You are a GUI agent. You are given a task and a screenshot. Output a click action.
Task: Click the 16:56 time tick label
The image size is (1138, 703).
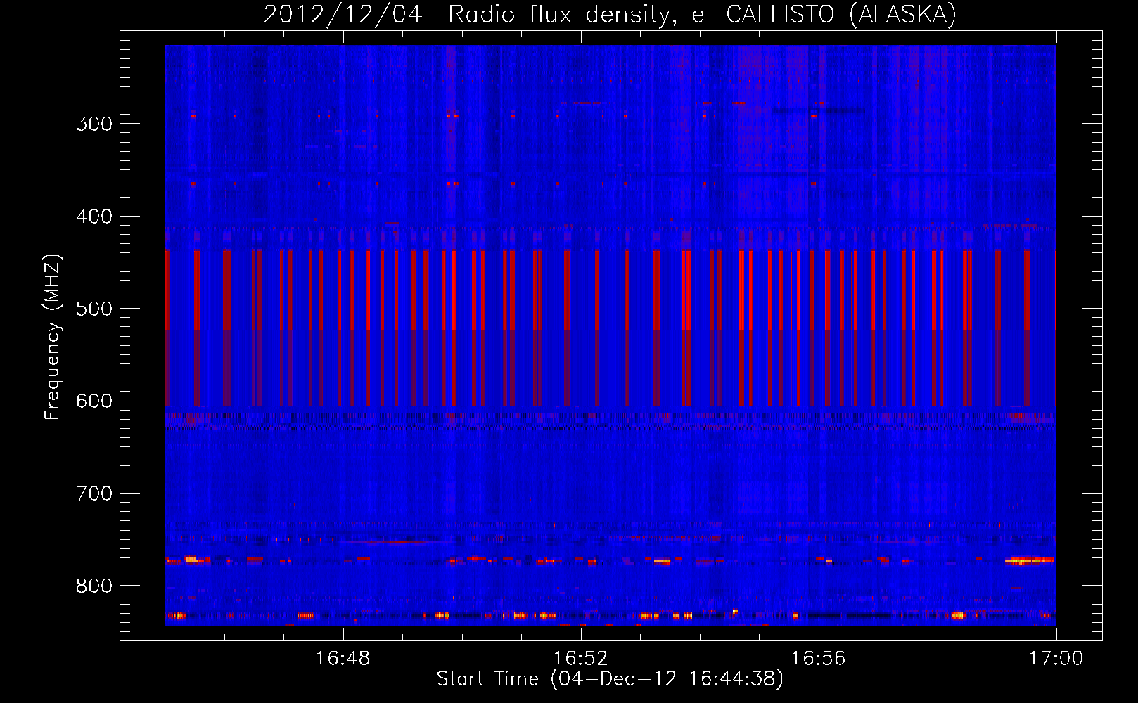click(819, 658)
